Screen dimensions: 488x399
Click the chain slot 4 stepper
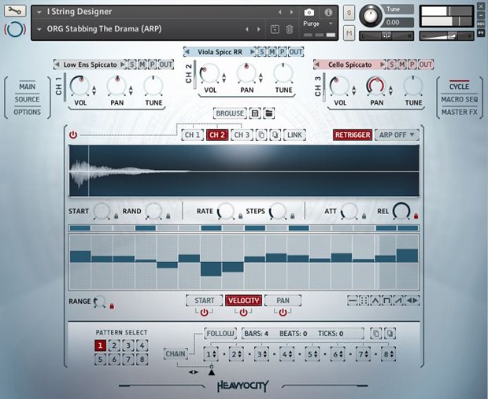pos(287,354)
